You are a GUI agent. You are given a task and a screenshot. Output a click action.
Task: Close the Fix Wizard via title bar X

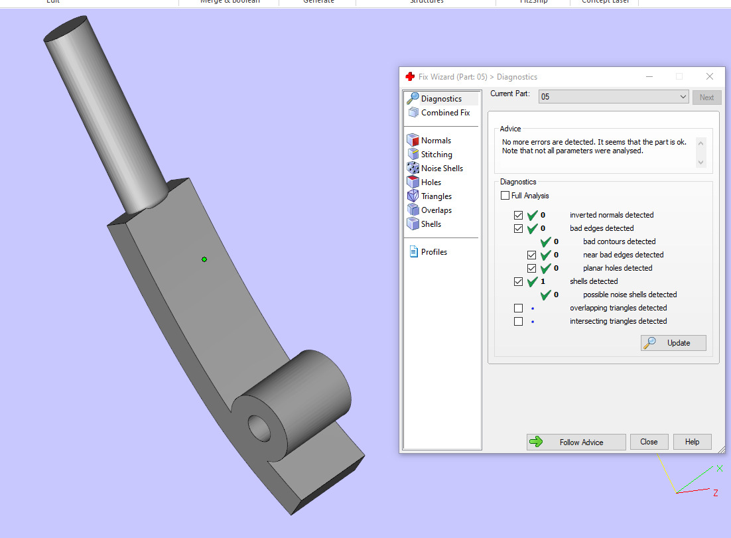(710, 76)
